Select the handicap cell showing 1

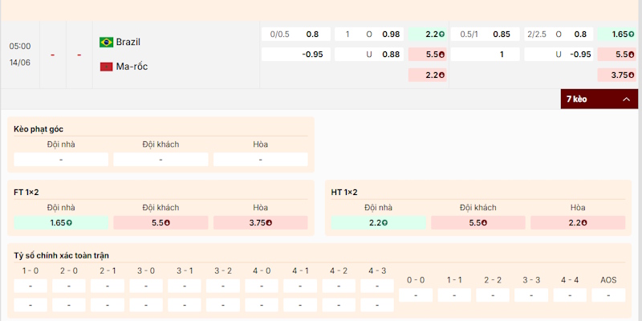486,54
